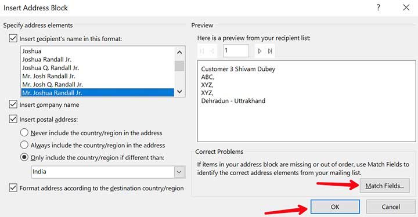The image size is (418, 217).
Task: Go to previous recipient preview record
Action: 212,51
